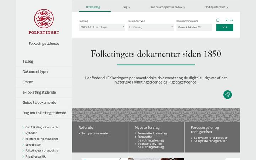Open the Dokumenttype dropdown showing Lovforslag
256x160 pixels.
[x=151, y=27]
